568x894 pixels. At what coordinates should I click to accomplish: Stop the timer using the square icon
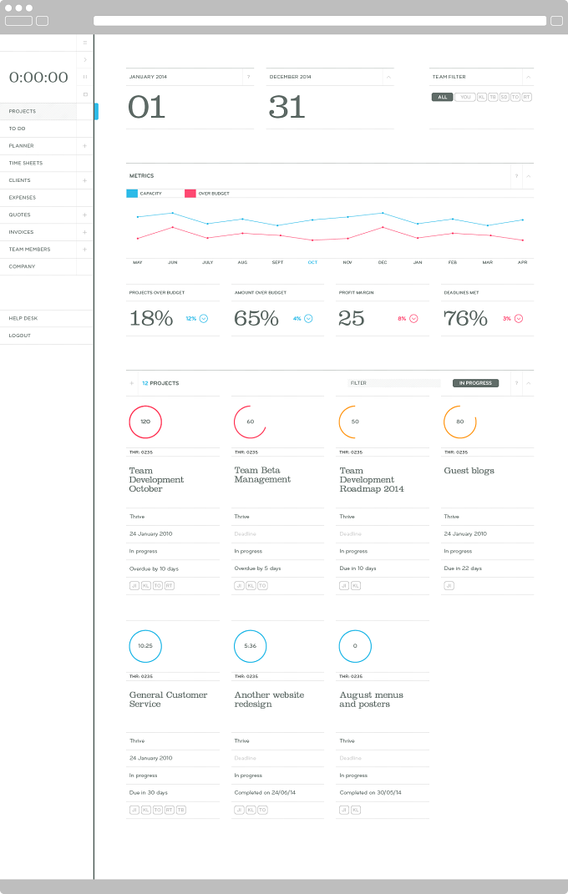click(x=85, y=94)
